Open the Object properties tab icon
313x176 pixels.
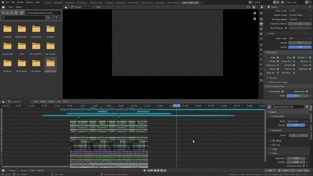tap(261, 45)
